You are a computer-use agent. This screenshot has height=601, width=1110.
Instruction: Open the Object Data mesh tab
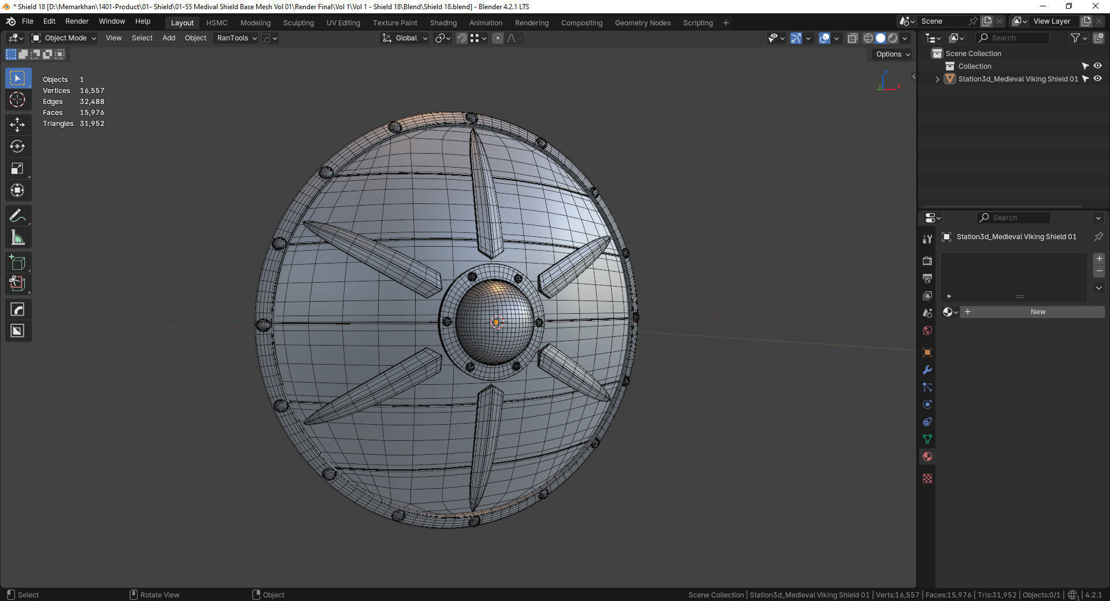click(927, 439)
